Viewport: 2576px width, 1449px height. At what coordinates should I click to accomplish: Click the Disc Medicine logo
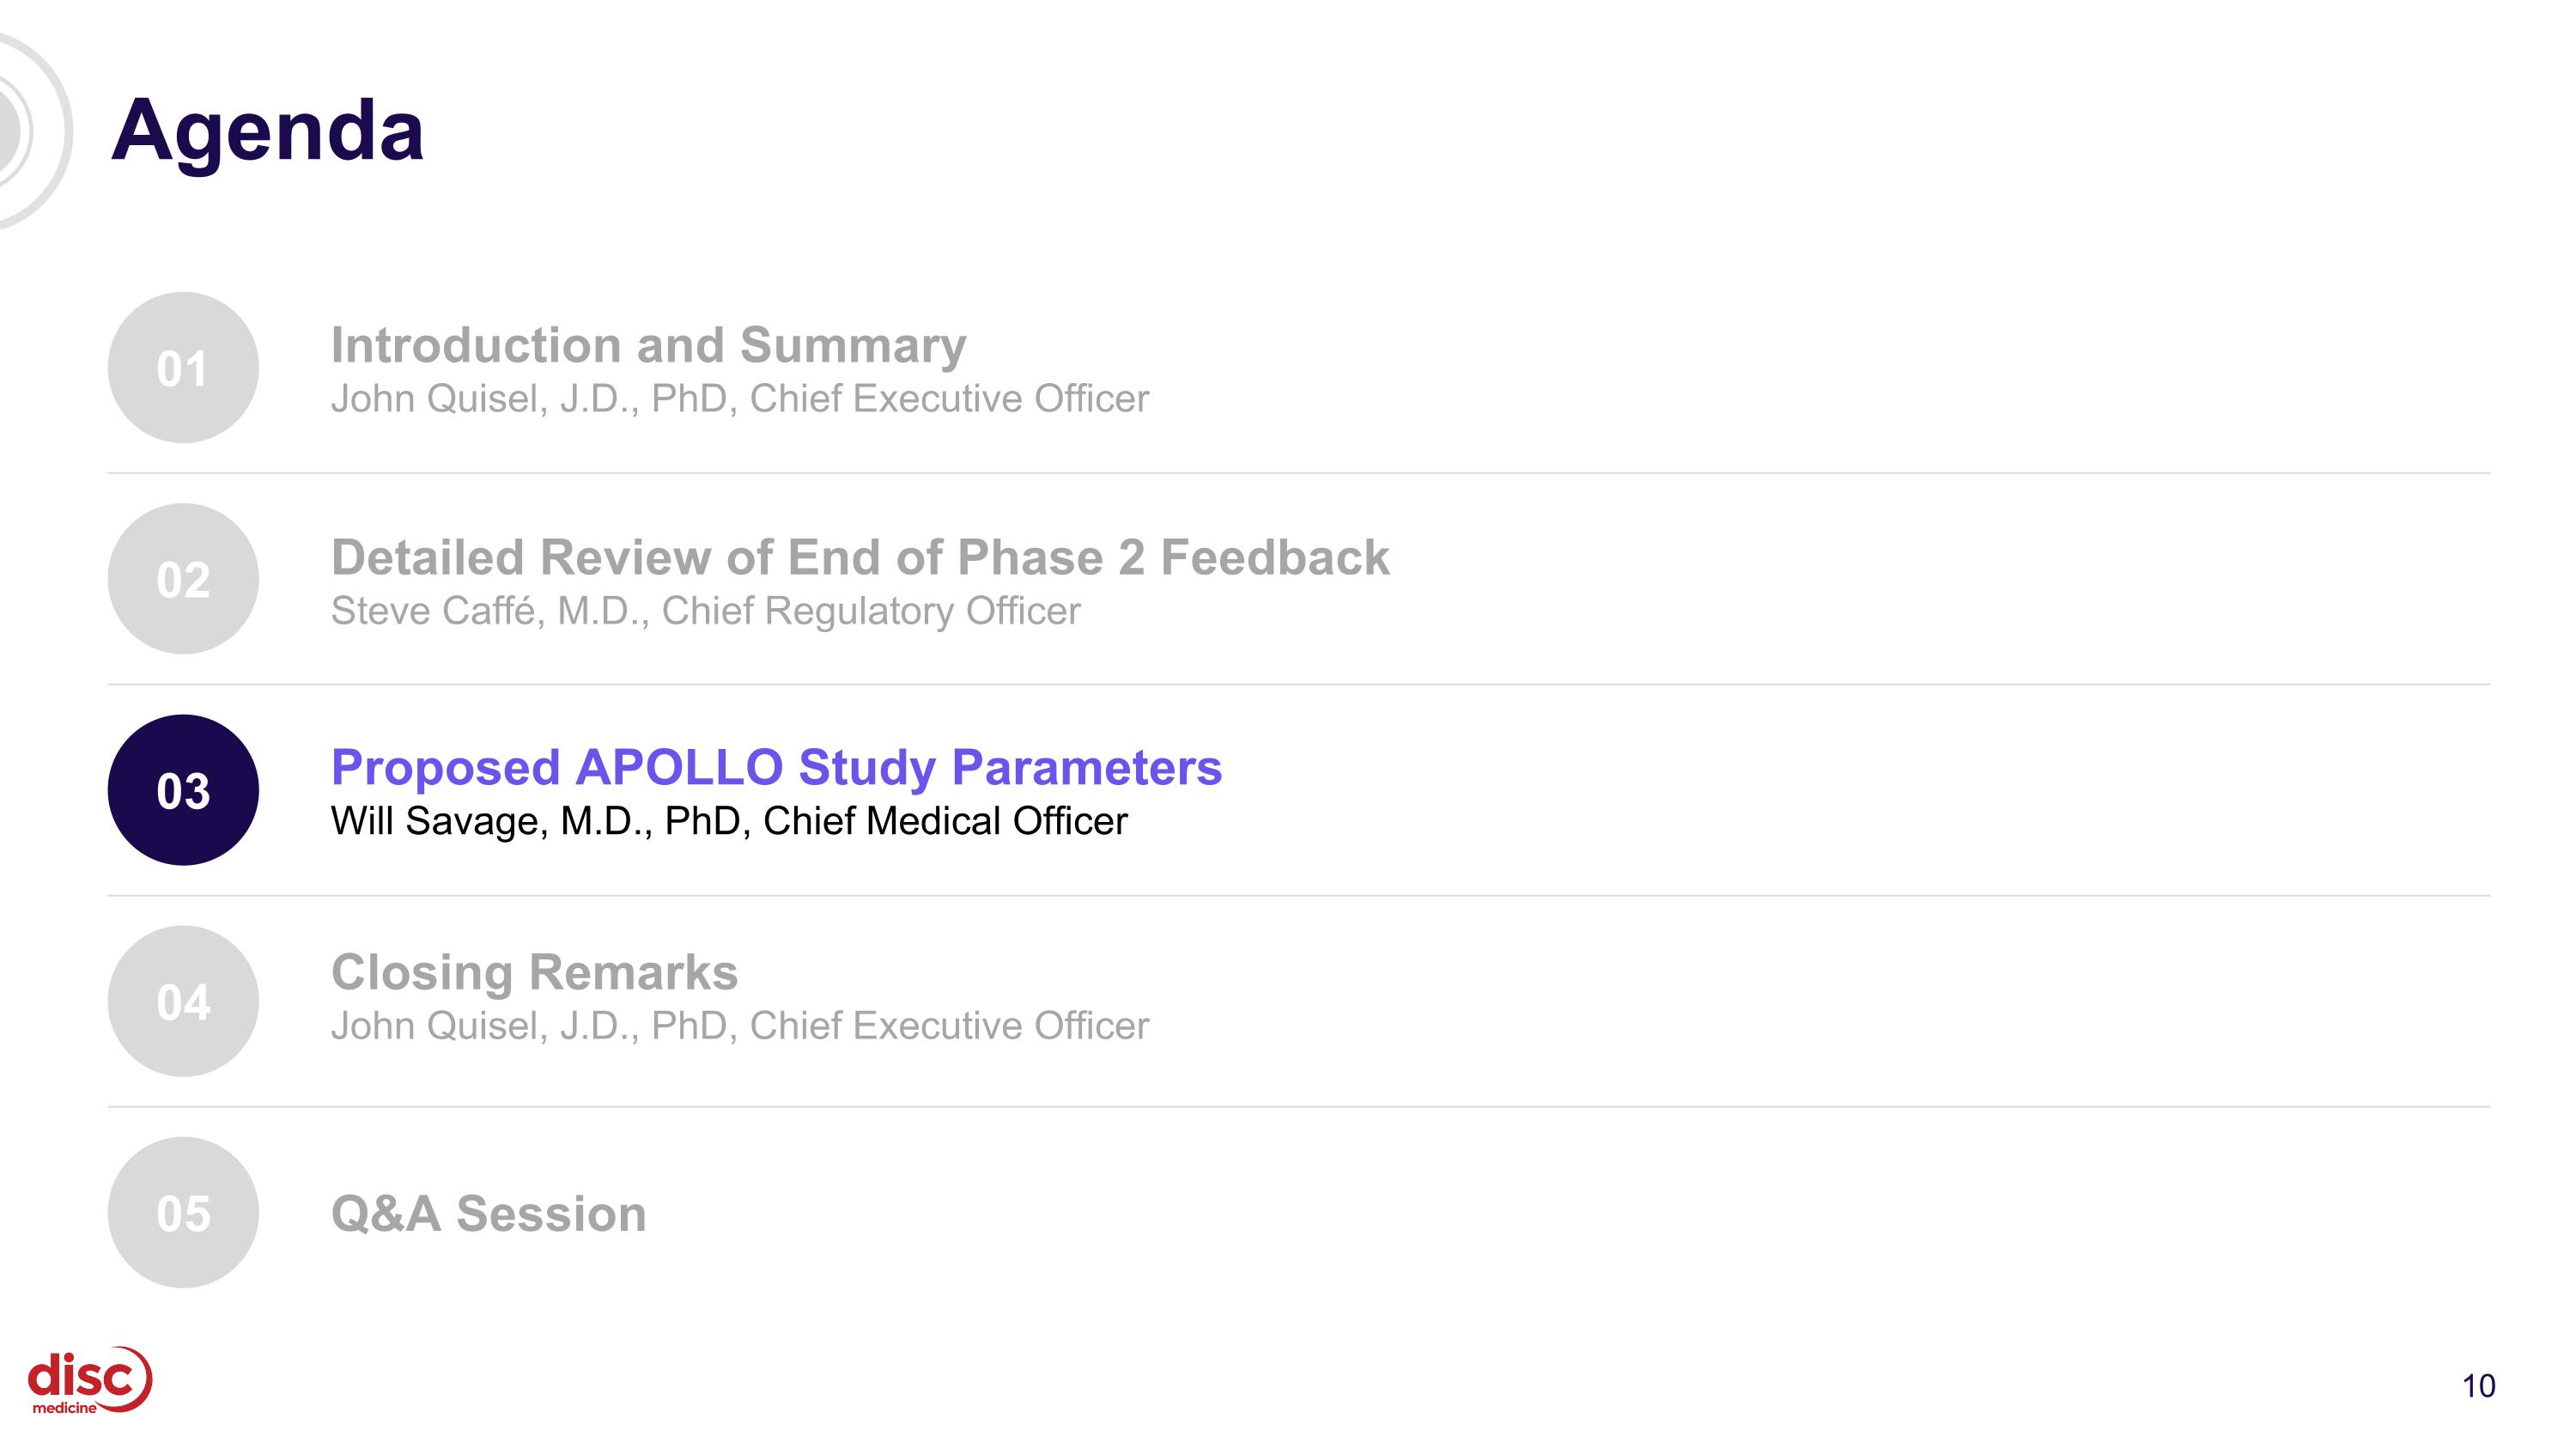click(x=90, y=1380)
